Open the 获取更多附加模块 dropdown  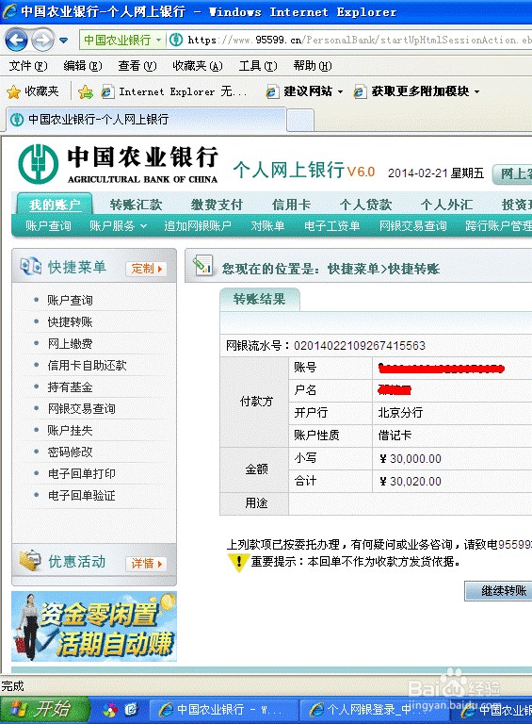coord(417,91)
